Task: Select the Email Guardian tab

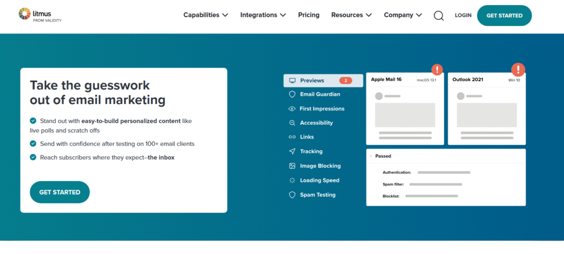Action: (x=314, y=94)
